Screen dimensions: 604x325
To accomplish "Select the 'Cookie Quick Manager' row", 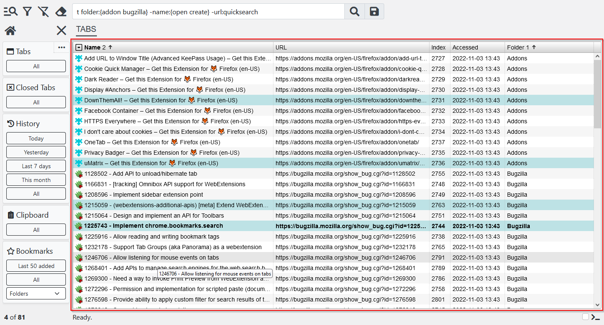I will click(x=333, y=69).
